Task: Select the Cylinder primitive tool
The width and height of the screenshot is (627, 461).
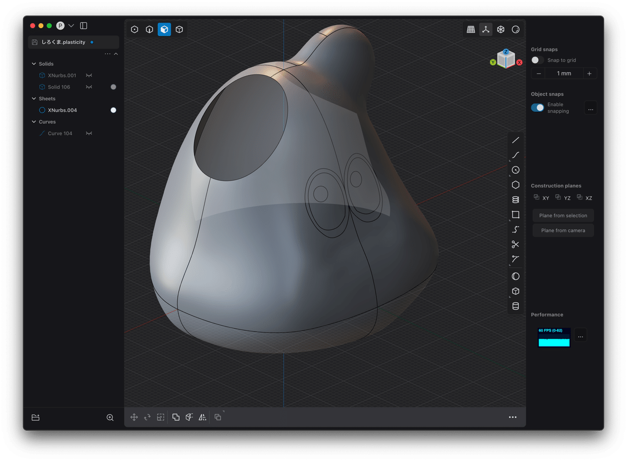Action: pos(516,306)
